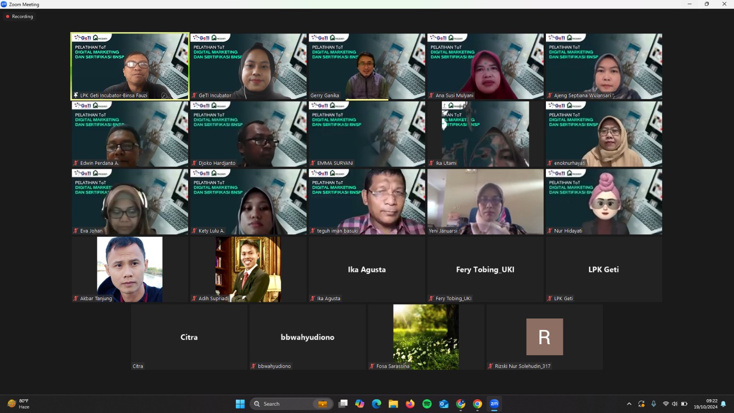Launch Firefox from the taskbar
734x413 pixels.
(x=410, y=404)
